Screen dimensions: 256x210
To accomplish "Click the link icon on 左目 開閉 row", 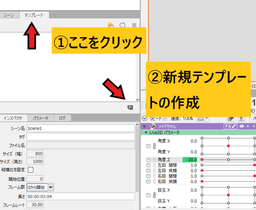I will pyautogui.click(x=154, y=165).
